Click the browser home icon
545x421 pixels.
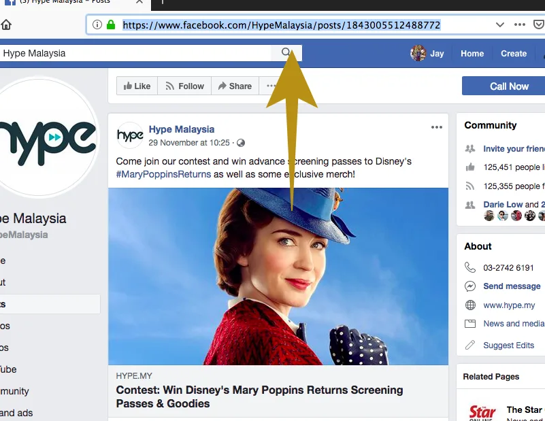[6, 25]
